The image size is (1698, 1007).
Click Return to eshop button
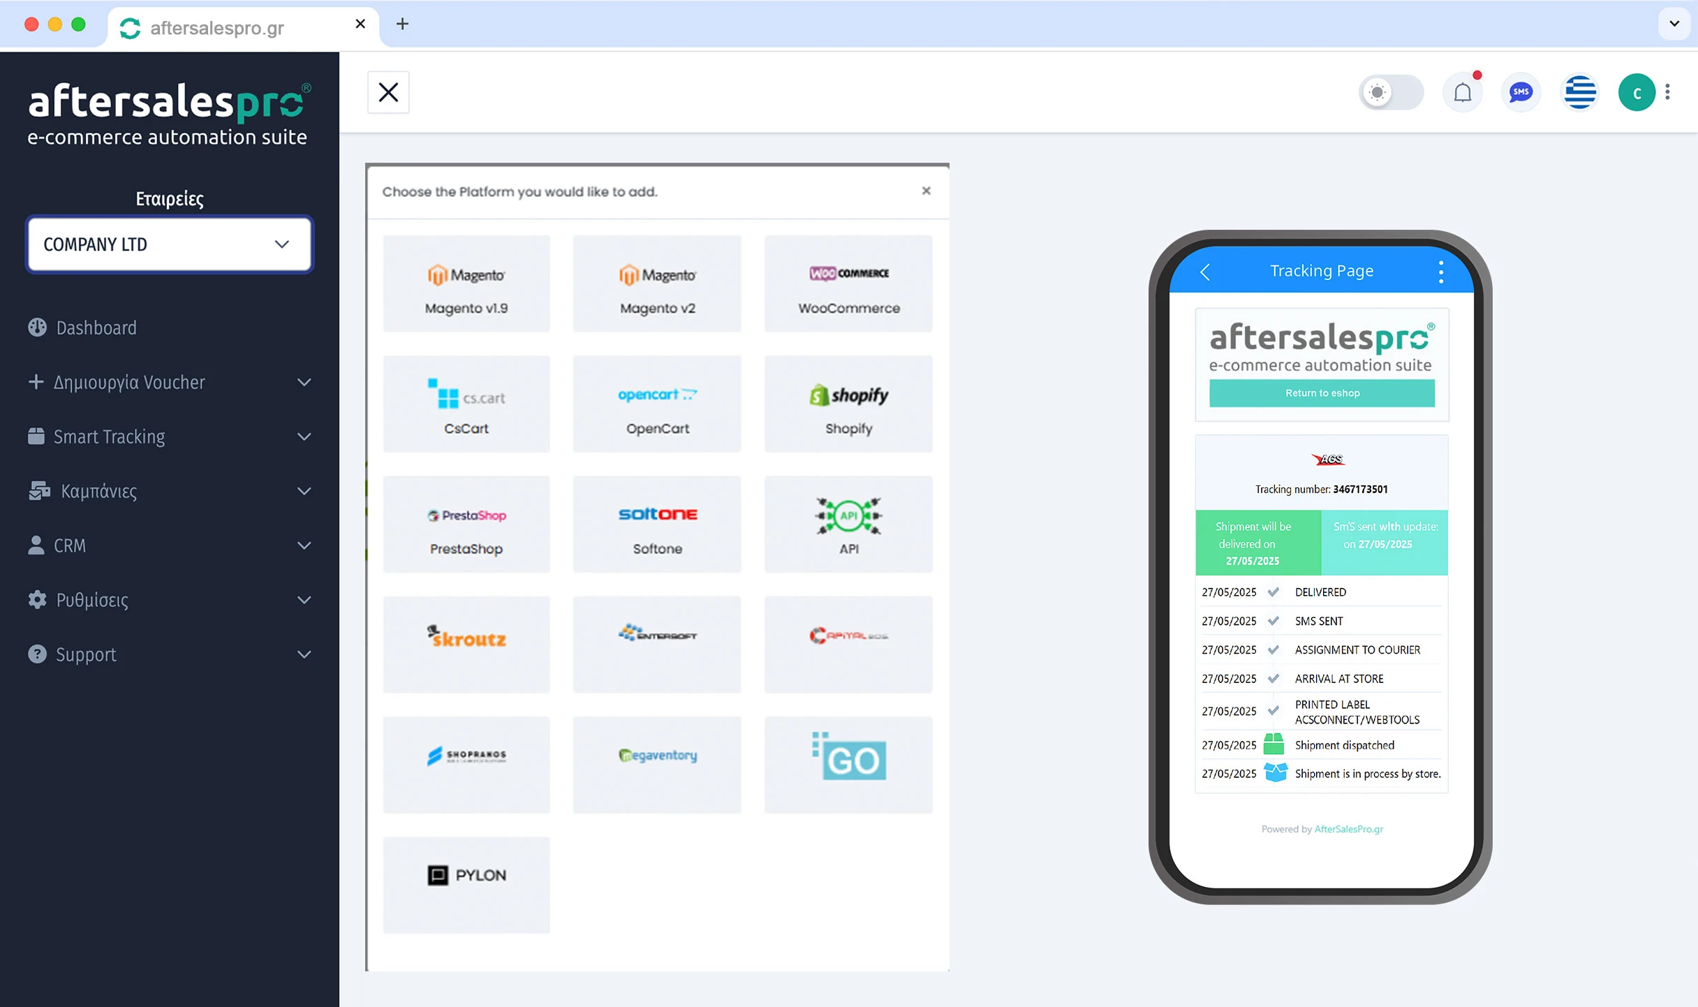1322,393
